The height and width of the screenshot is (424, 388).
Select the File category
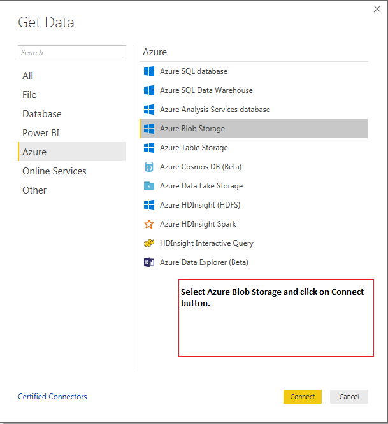tap(72, 95)
